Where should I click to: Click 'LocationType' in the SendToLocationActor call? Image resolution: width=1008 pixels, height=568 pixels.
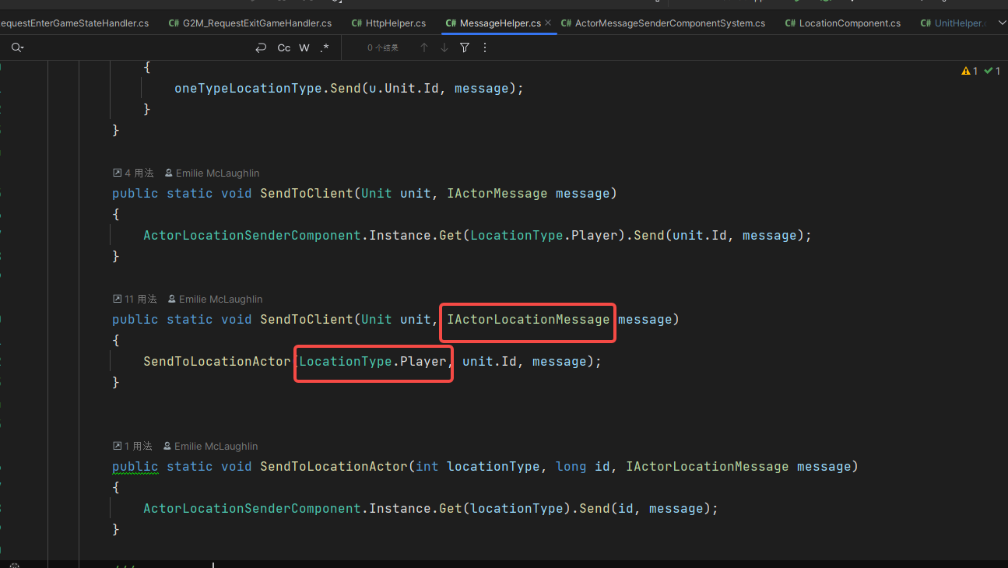click(346, 361)
